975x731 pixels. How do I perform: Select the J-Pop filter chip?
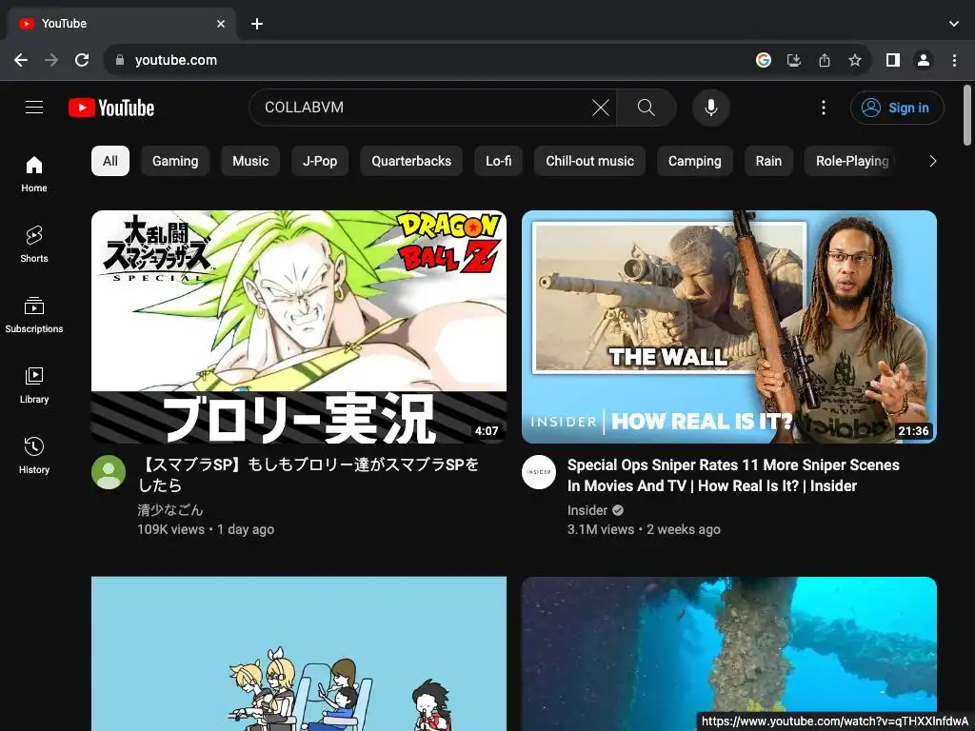point(320,161)
